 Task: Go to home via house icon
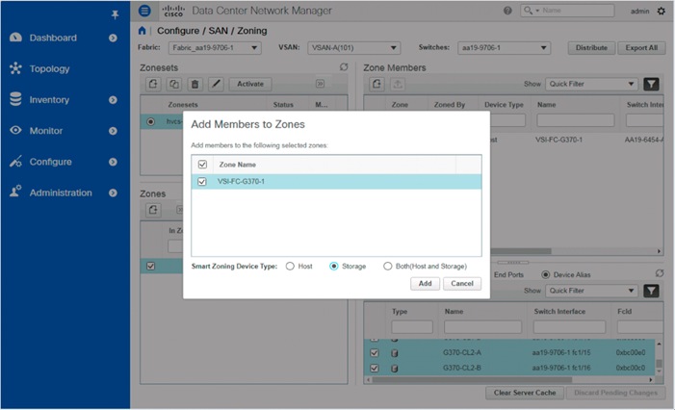[143, 31]
